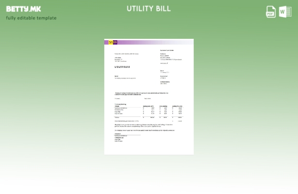
Task: Click the Word document format icon
Action: pyautogui.click(x=285, y=12)
